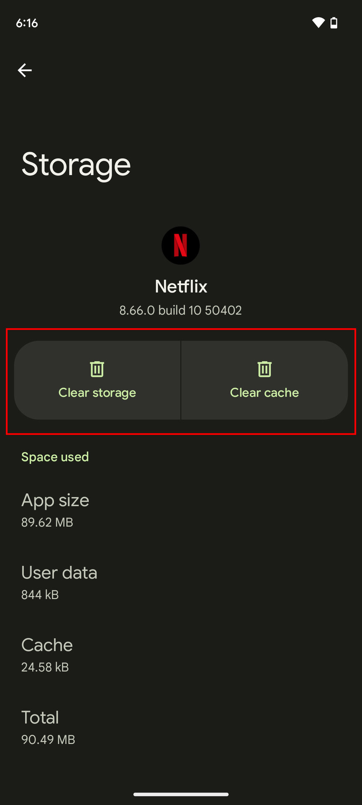The height and width of the screenshot is (805, 362).
Task: Tap the 6:16 clock in status bar
Action: tap(27, 23)
